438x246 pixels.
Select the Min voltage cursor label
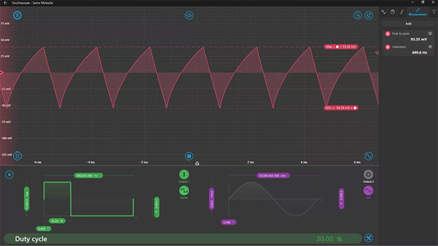[341, 108]
